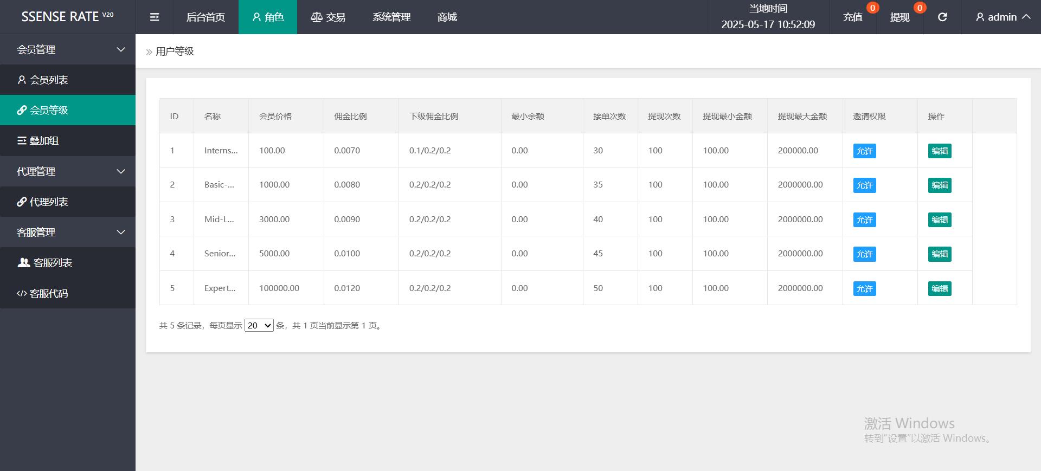Click the Interns... name cell
The width and height of the screenshot is (1041, 471).
[x=221, y=151]
